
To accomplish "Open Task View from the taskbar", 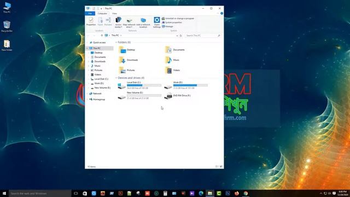I will (76, 193).
